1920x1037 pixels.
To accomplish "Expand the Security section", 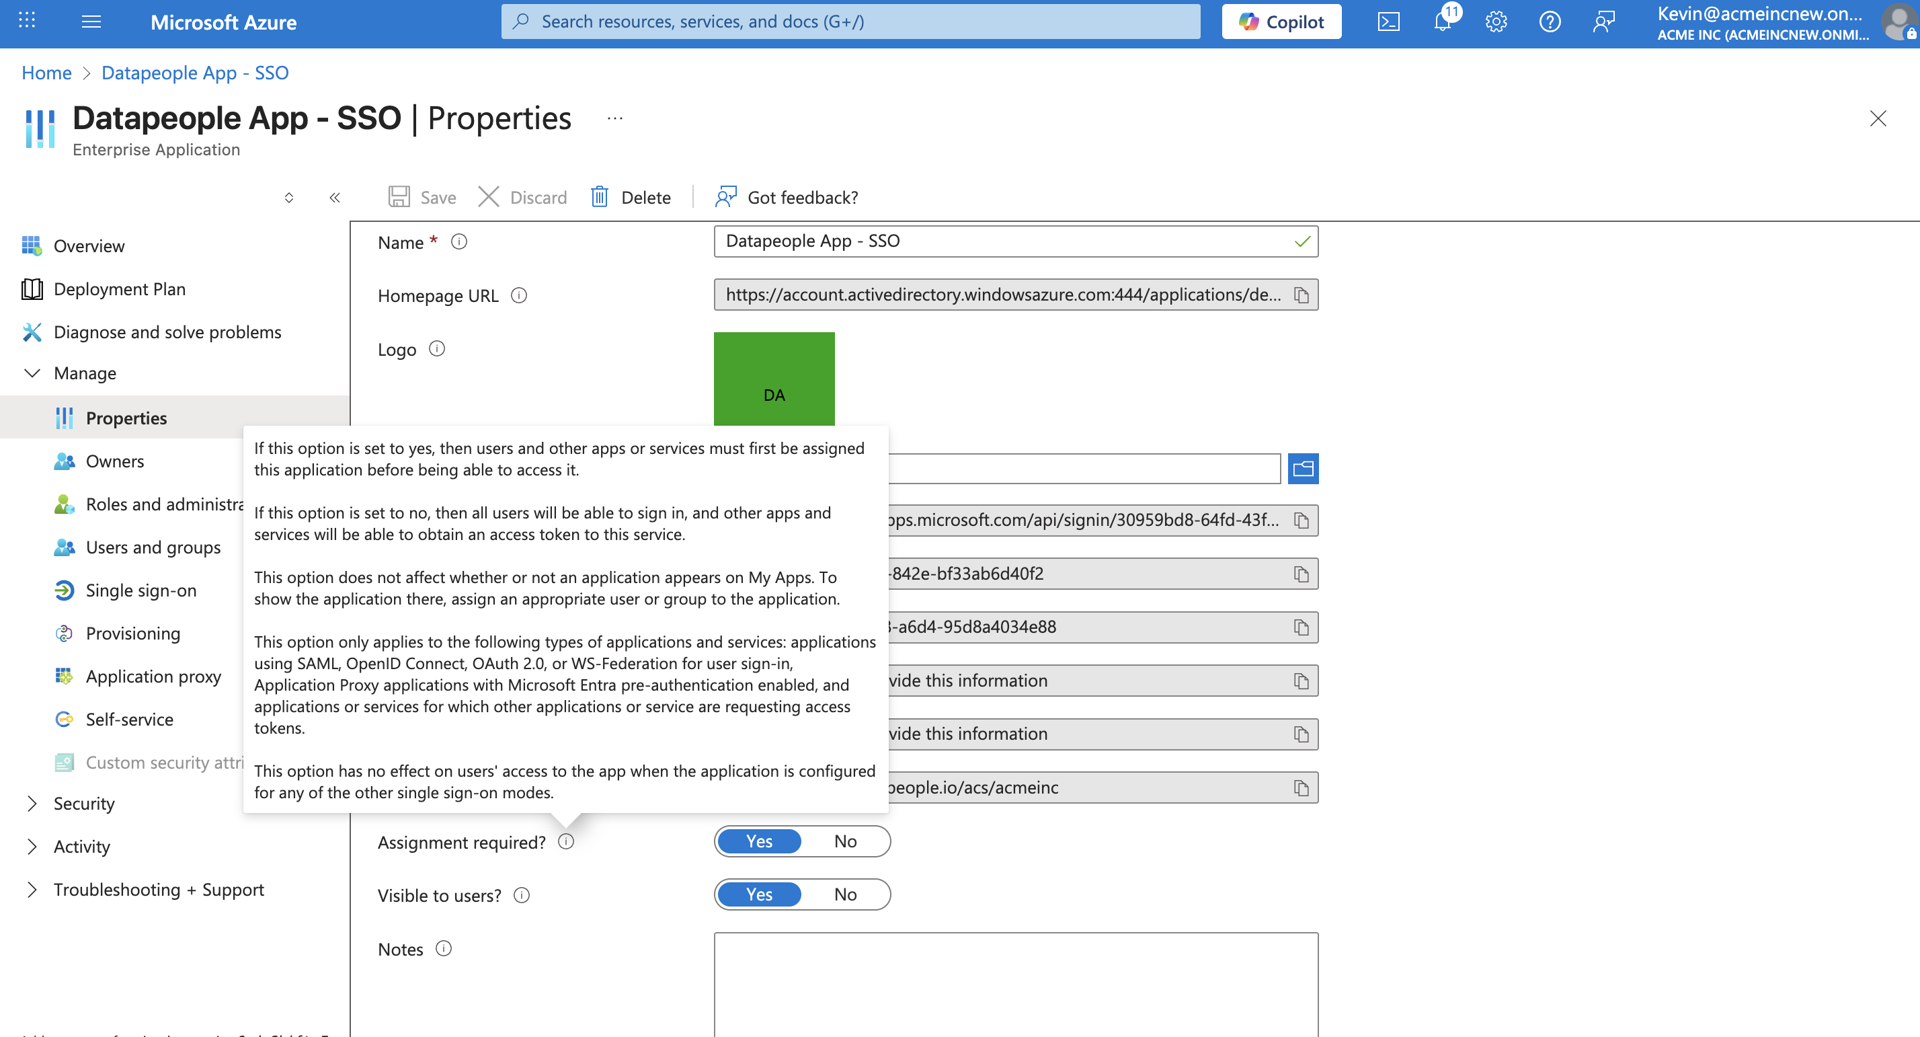I will click(32, 803).
